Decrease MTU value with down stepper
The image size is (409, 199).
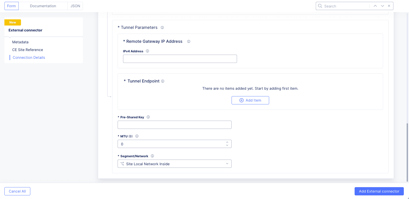(227, 145)
